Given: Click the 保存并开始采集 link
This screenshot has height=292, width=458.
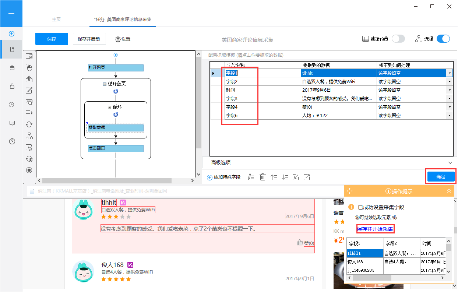Looking at the screenshot, I should (x=375, y=229).
